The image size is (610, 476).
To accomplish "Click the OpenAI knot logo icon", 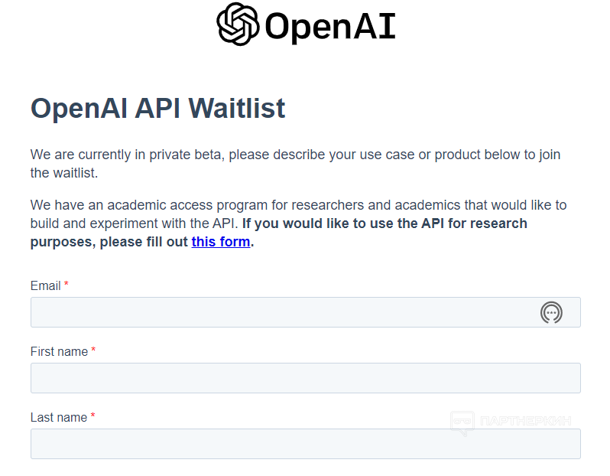I will click(238, 24).
